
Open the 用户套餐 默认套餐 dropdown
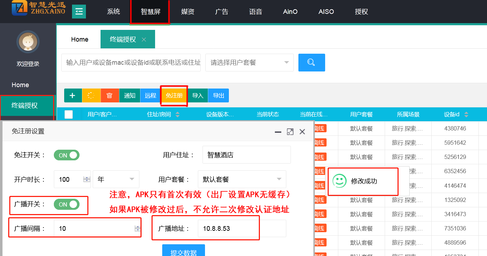click(x=242, y=179)
